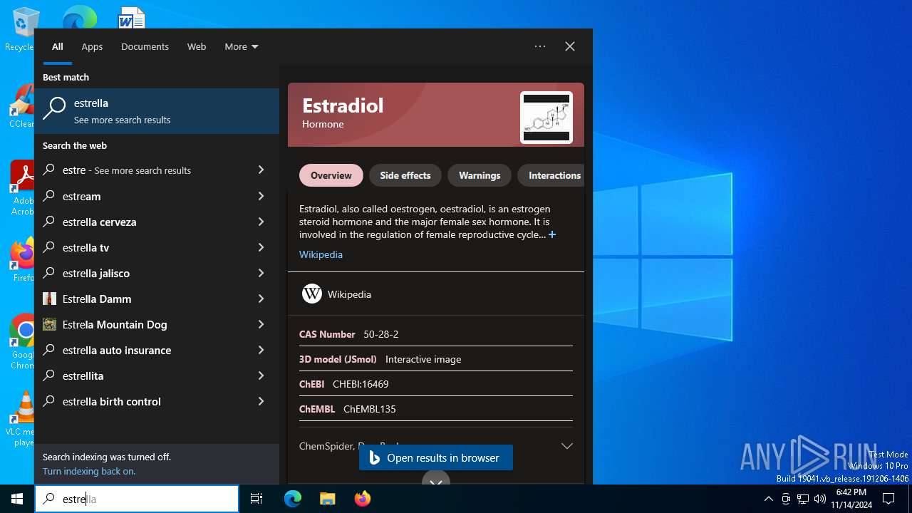
Task: Click the best match search magnifier icon
Action: click(54, 109)
